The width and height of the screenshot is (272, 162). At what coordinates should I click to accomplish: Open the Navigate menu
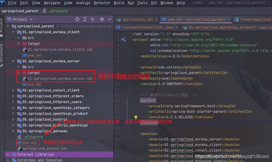(52, 3)
